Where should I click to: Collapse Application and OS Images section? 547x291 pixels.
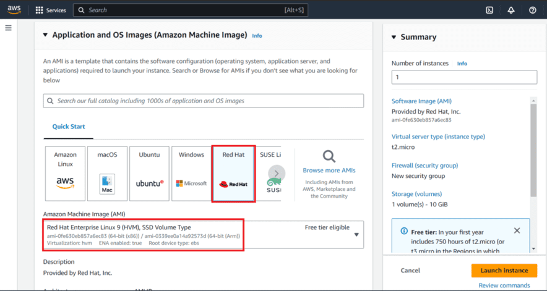[x=45, y=35]
